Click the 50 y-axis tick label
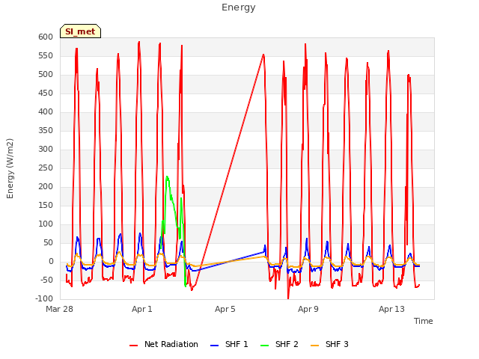 (49, 242)
